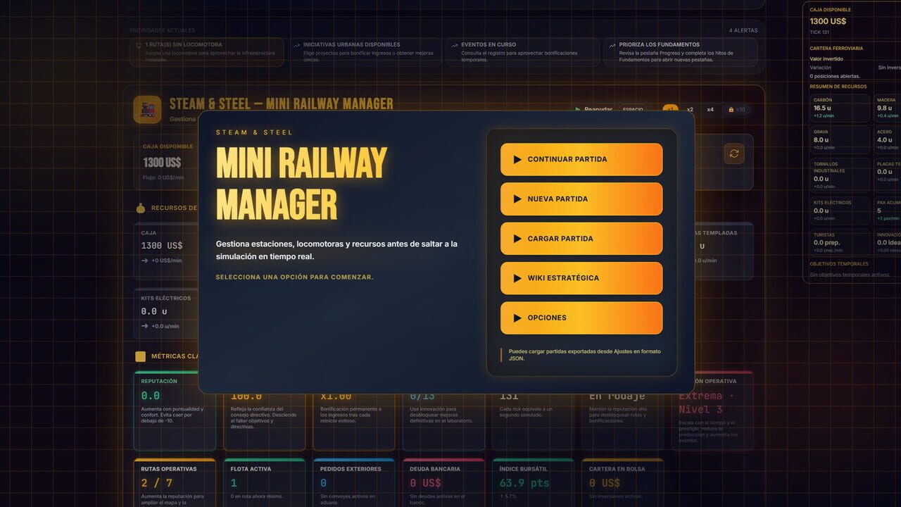Select the Prioriza los Fundamentos alert card
Screen dimensions: 901x507
click(x=681, y=52)
